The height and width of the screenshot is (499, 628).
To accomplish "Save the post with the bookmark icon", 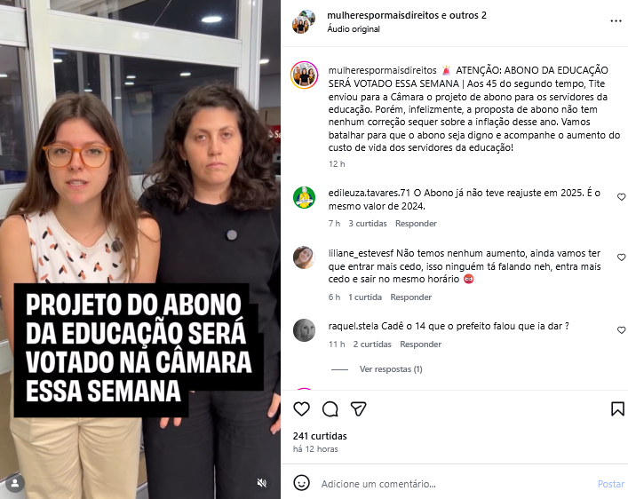I will (617, 409).
